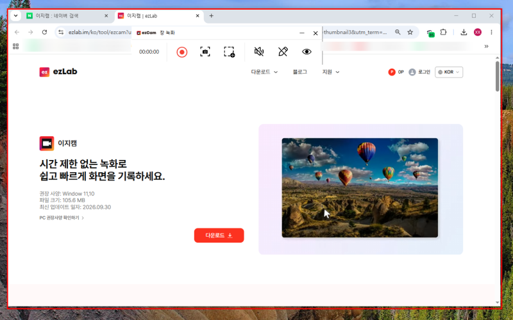Start recording with the red record button

pyautogui.click(x=182, y=52)
